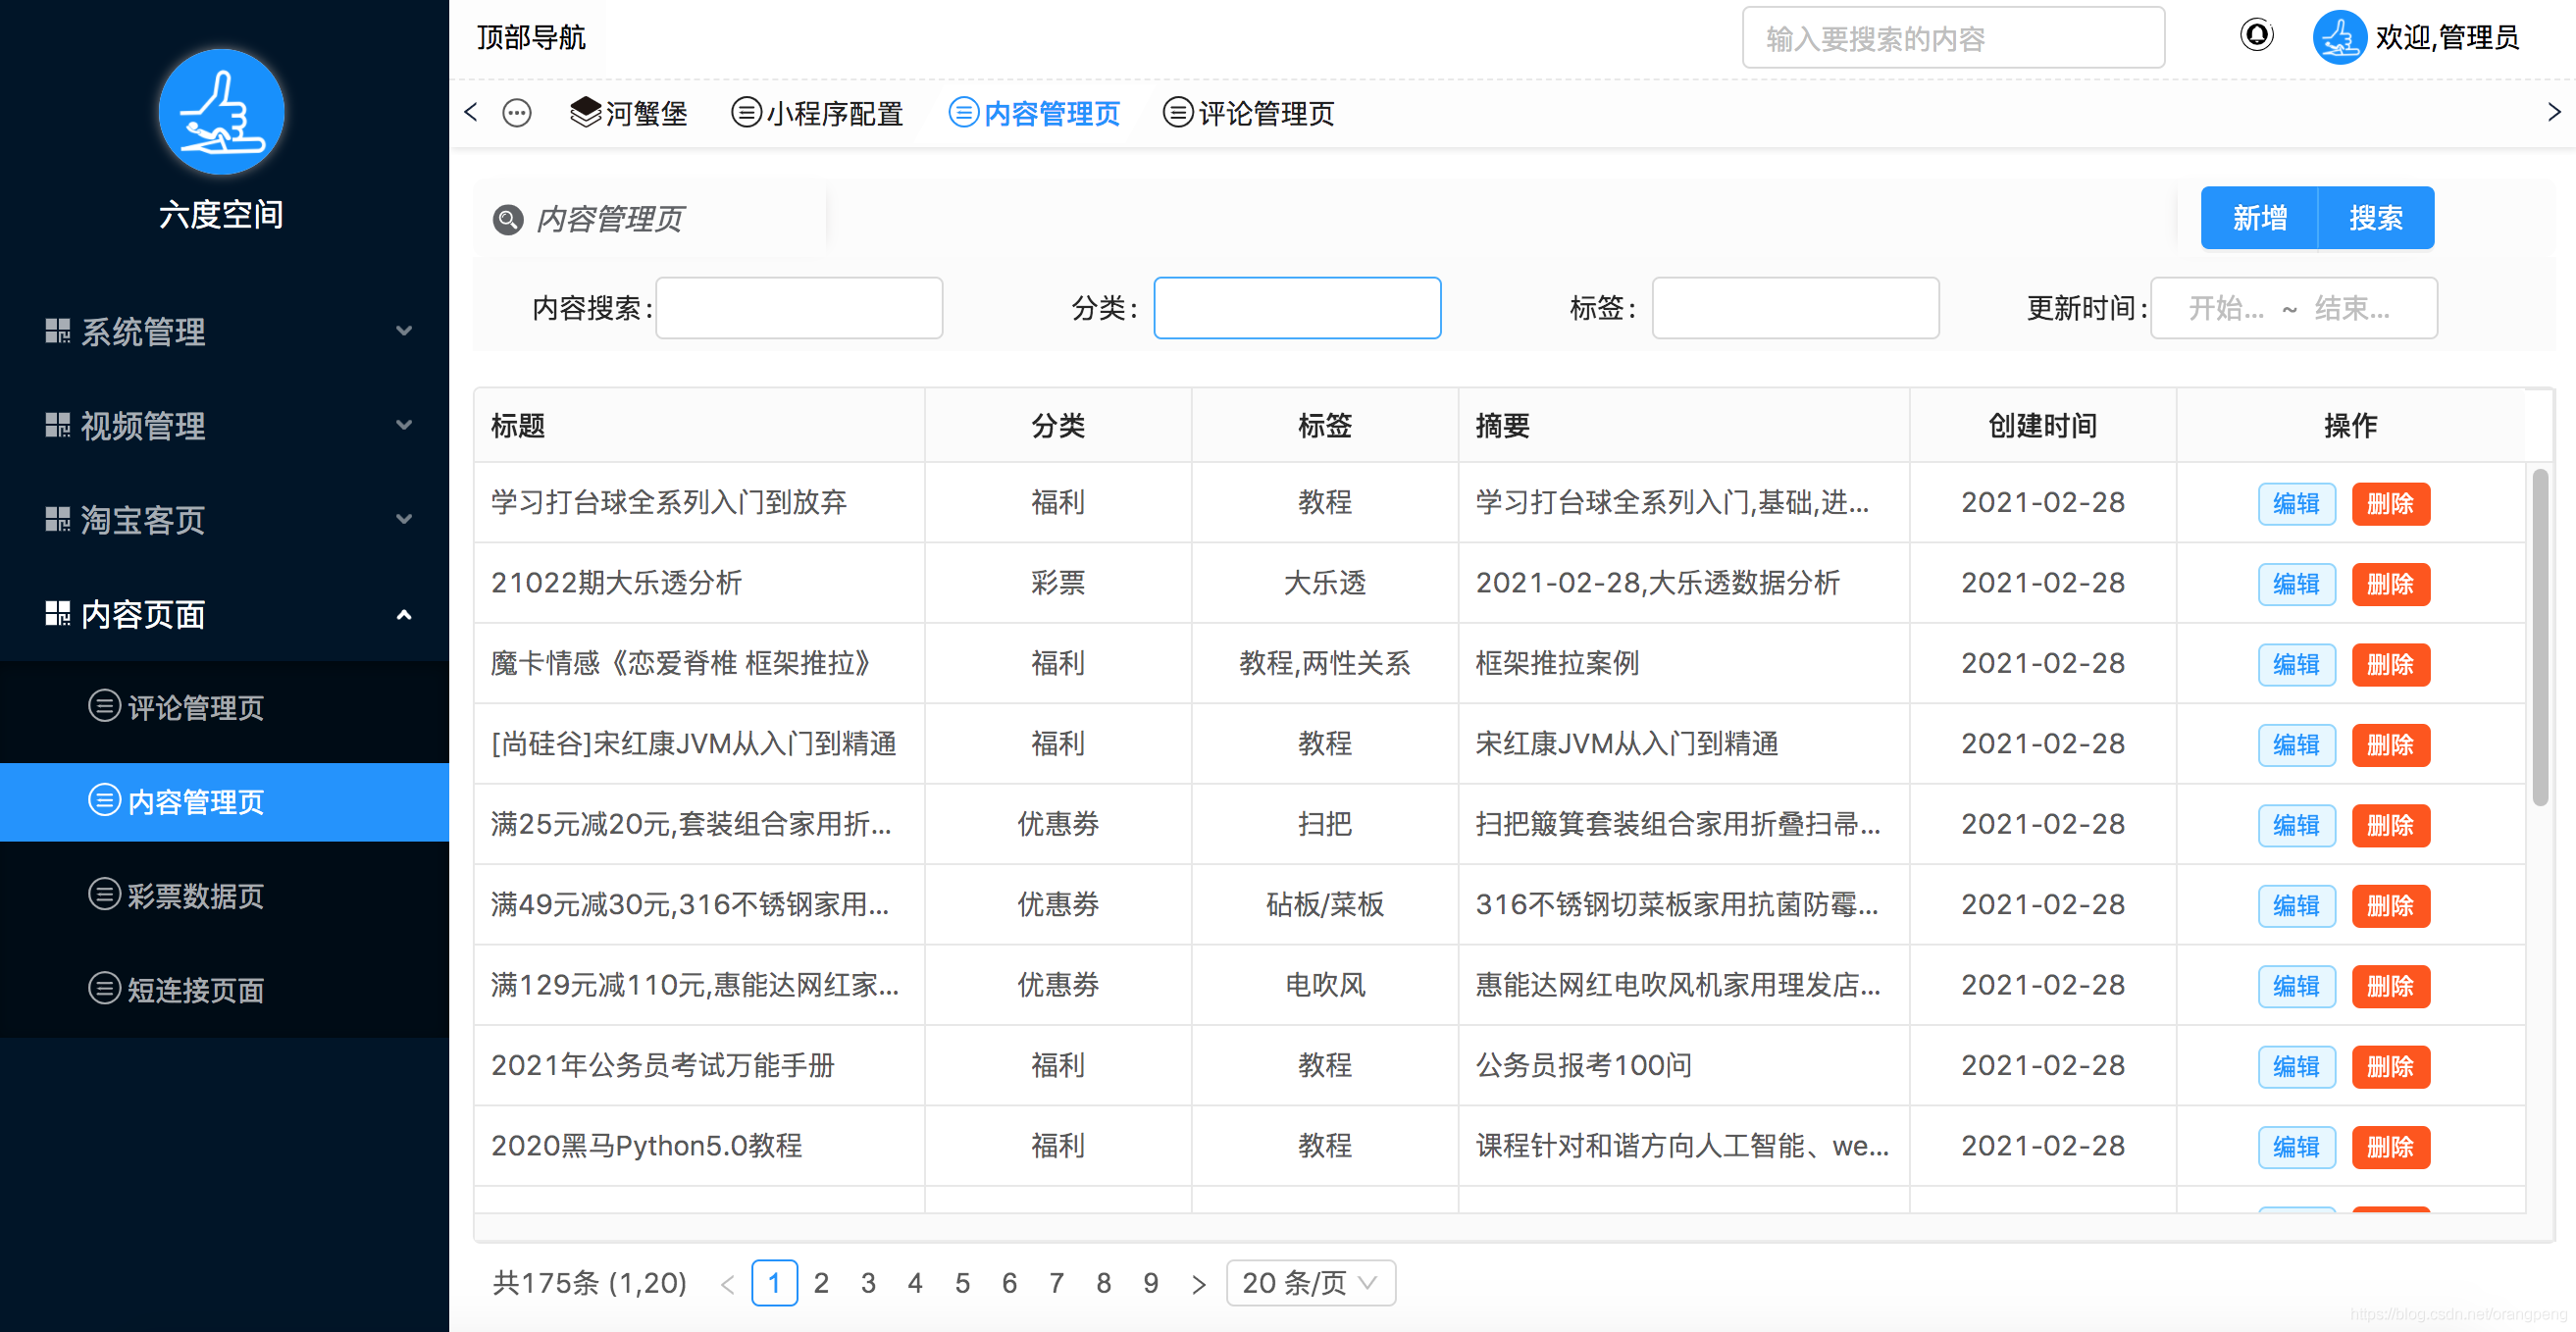Expand the 系统管理 sidebar section
Screen dimensions: 2576x1332
404,330
